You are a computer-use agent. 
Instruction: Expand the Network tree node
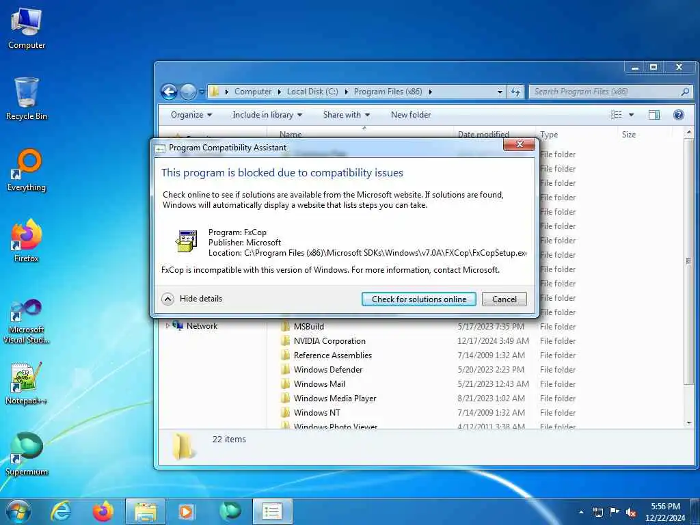(167, 326)
